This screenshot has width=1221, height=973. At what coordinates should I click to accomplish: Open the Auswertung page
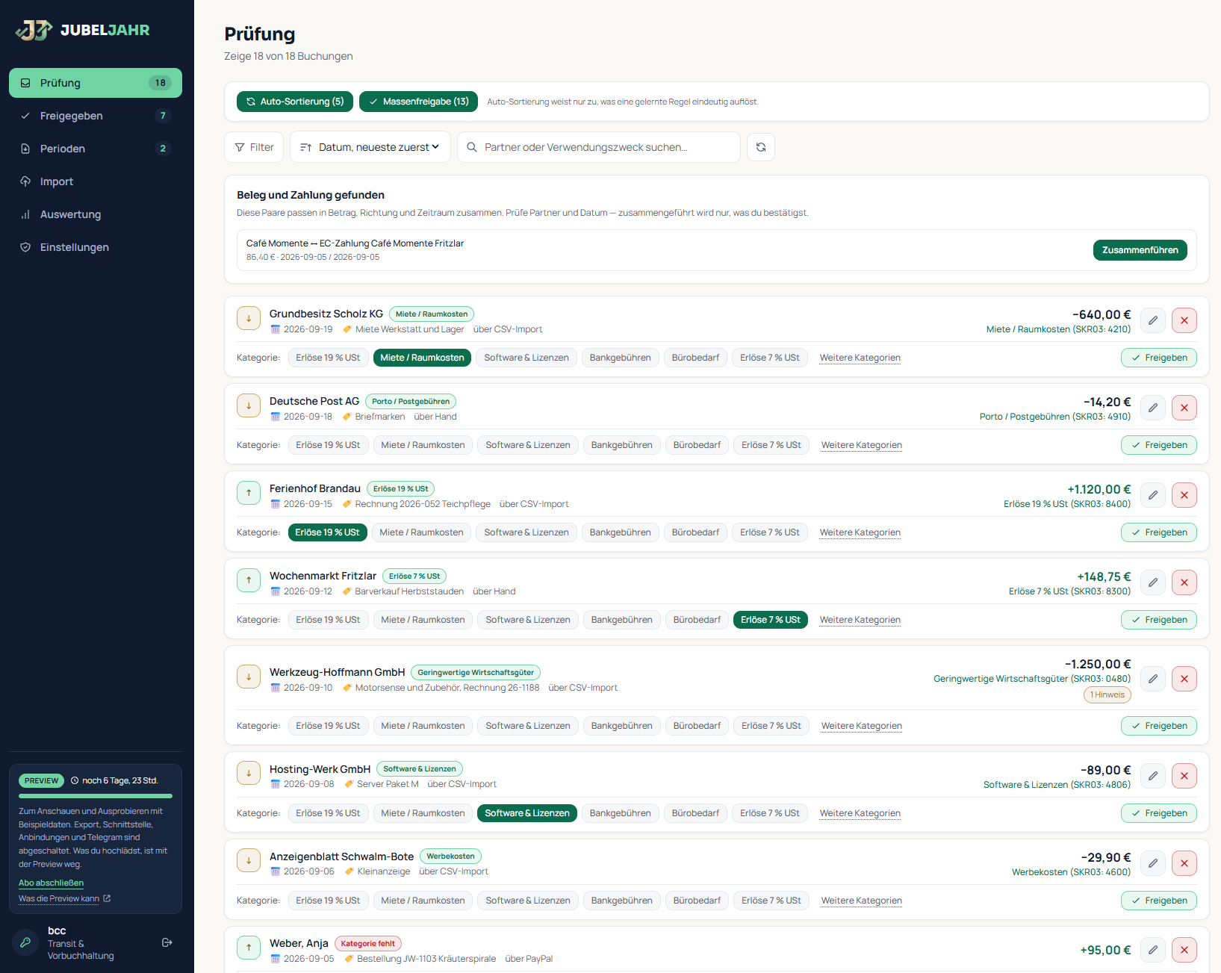click(96, 214)
